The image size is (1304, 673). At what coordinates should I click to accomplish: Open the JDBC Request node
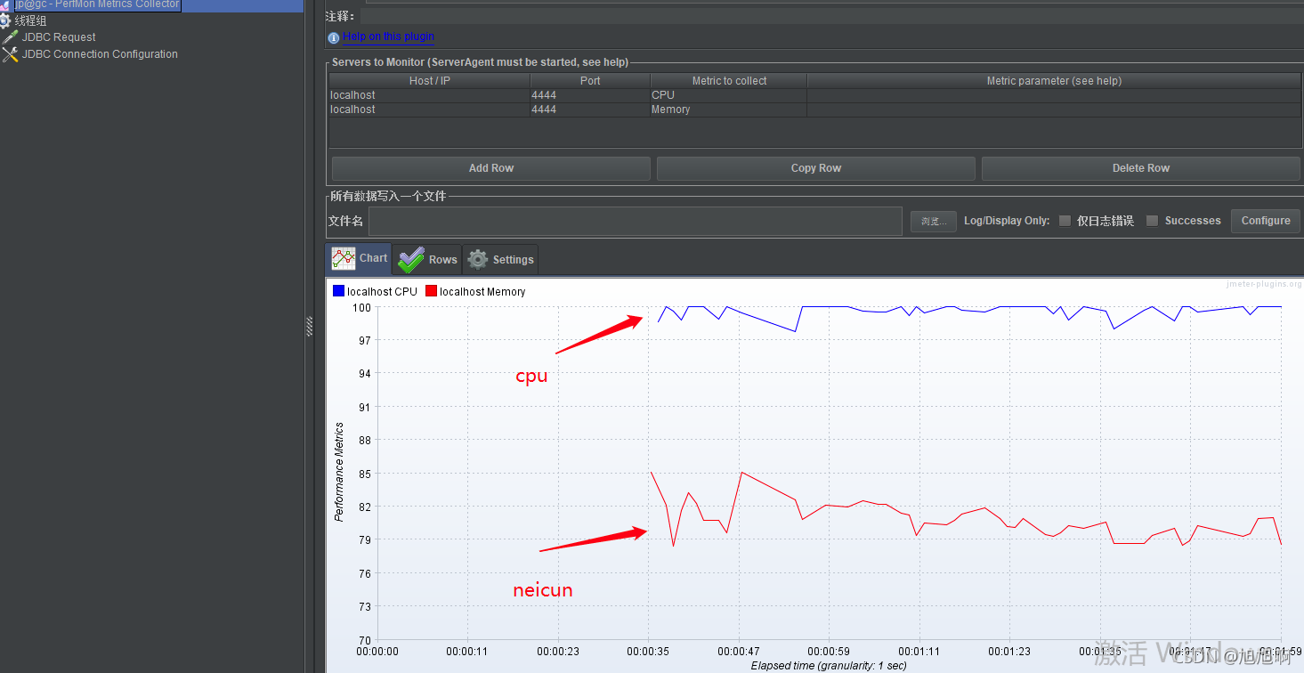point(59,37)
